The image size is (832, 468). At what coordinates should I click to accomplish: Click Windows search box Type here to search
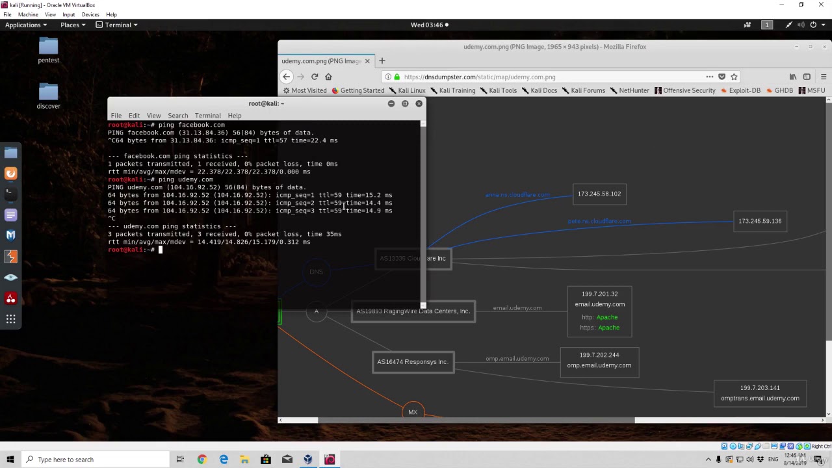tap(94, 460)
